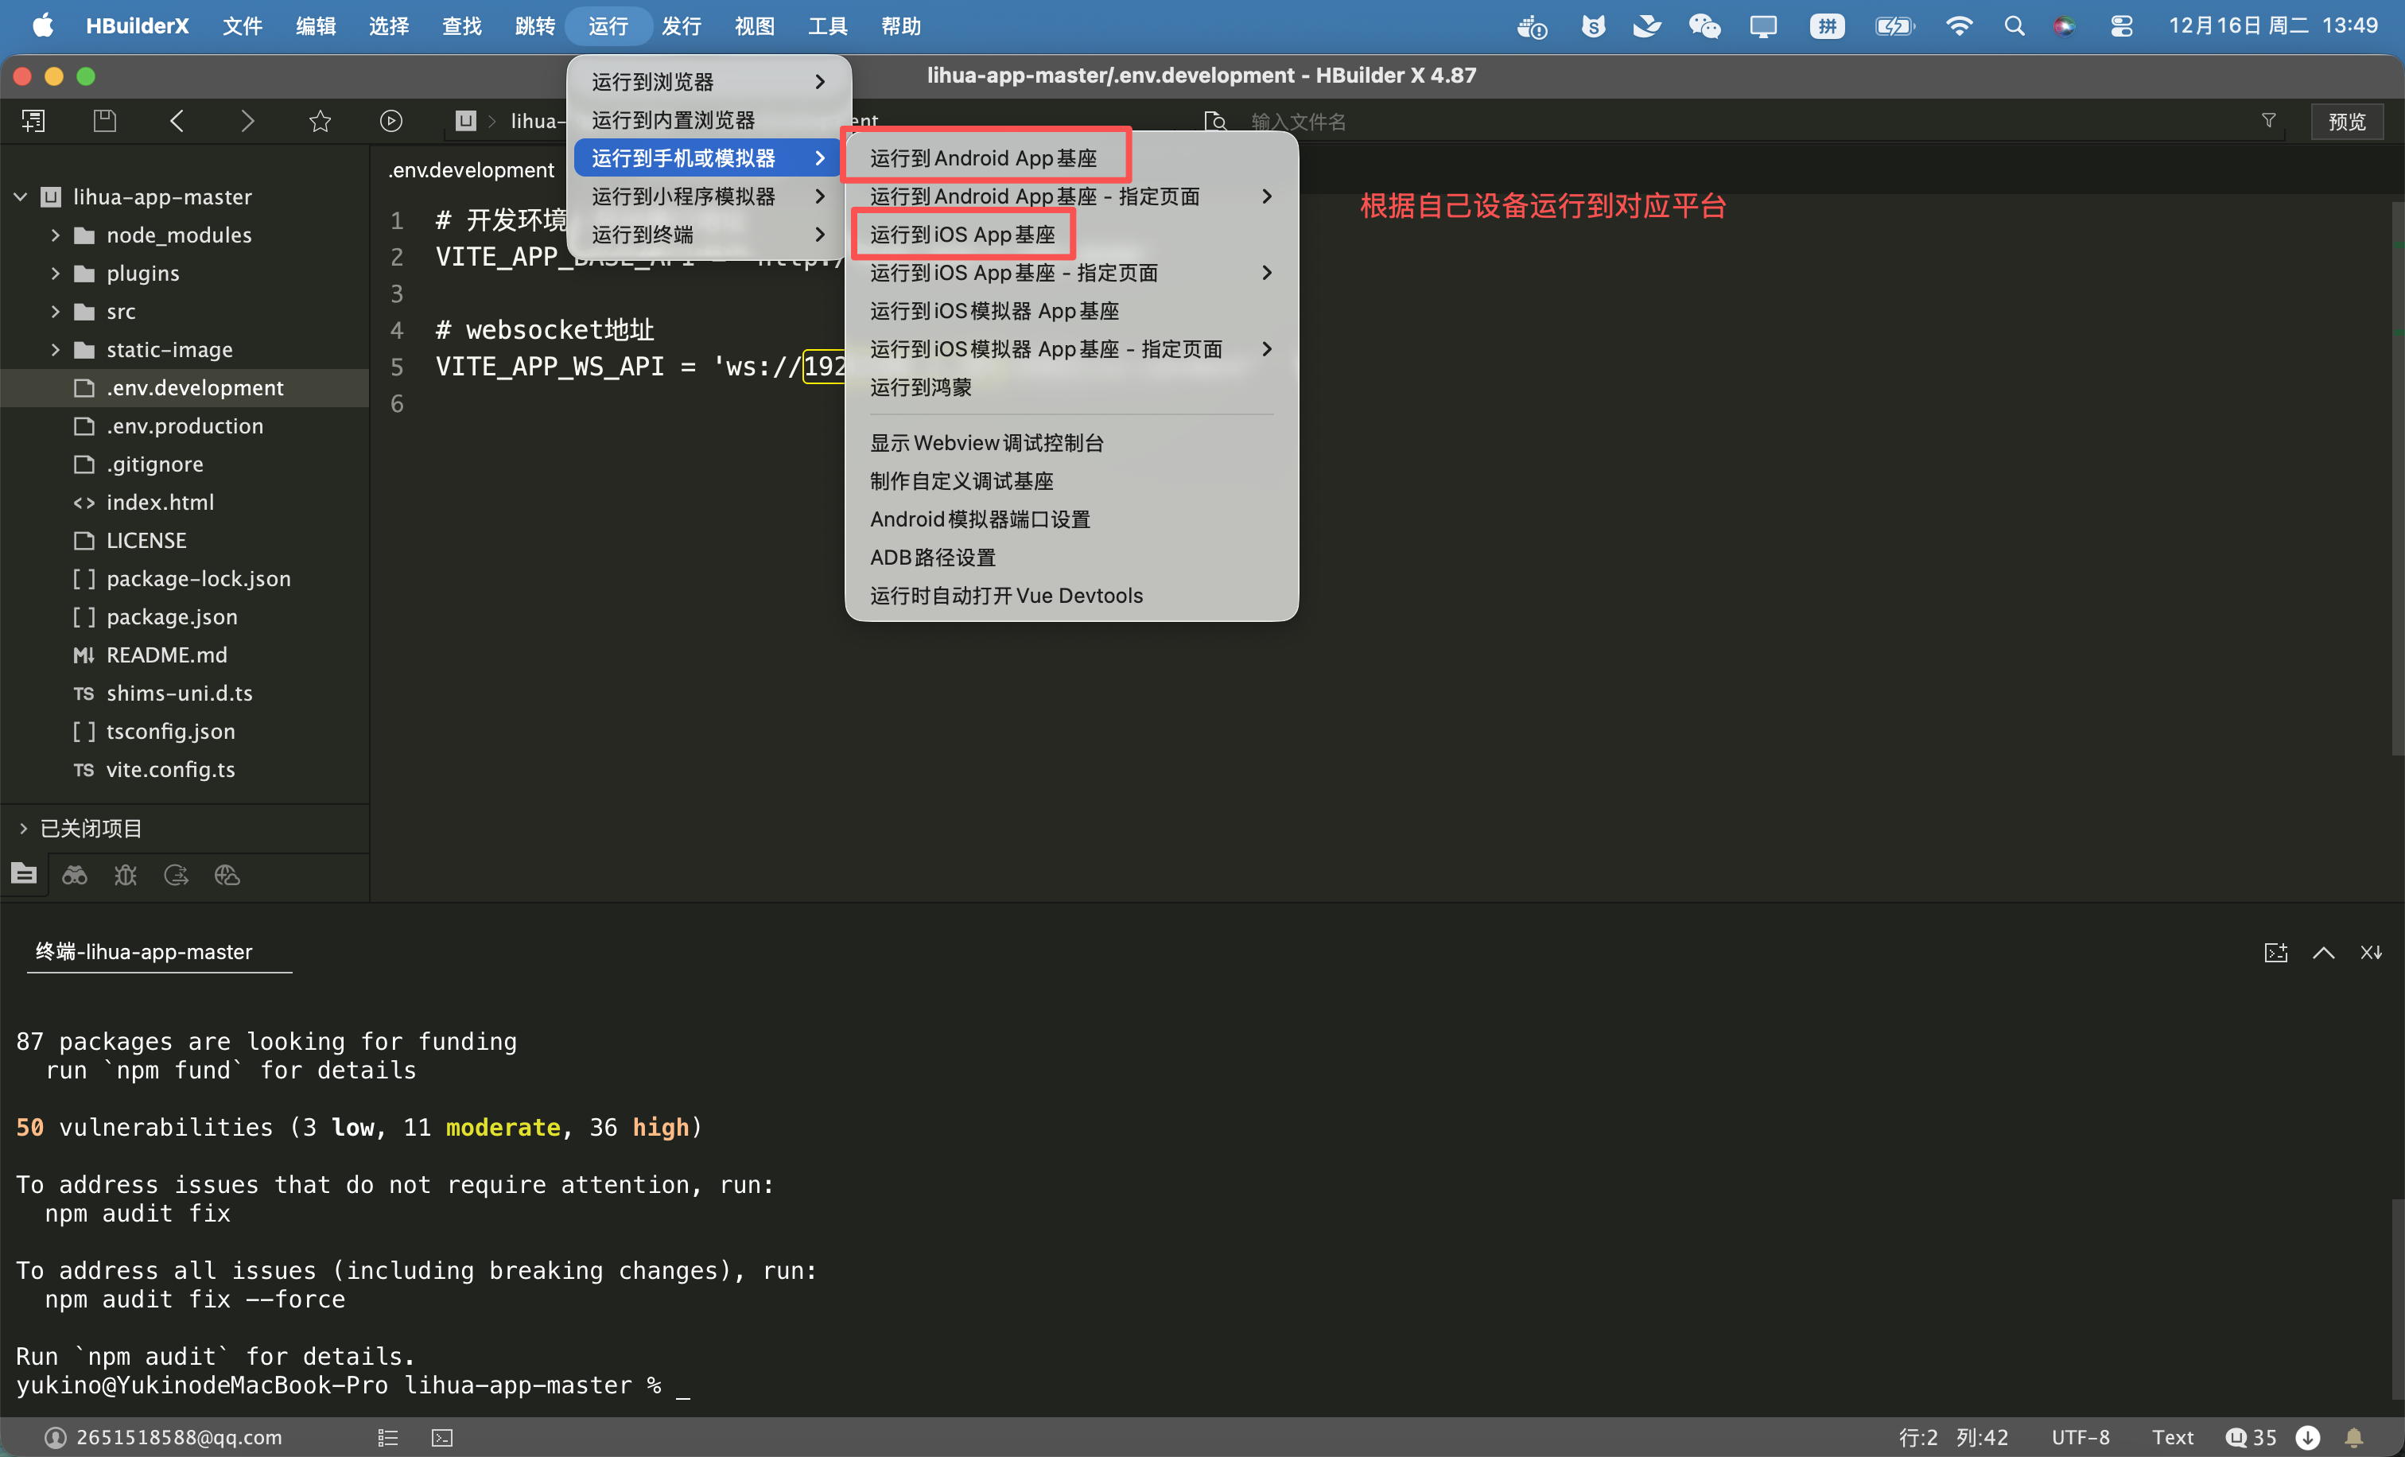Click the notification bell in status bar
The height and width of the screenshot is (1457, 2405).
(x=2353, y=1436)
